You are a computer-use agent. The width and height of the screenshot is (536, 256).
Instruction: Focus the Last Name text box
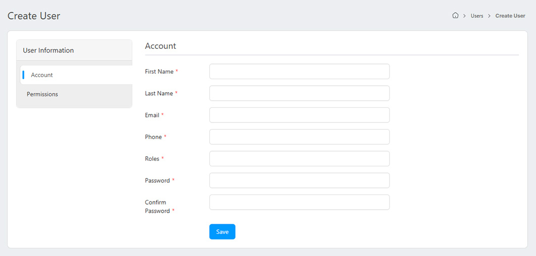pyautogui.click(x=299, y=93)
